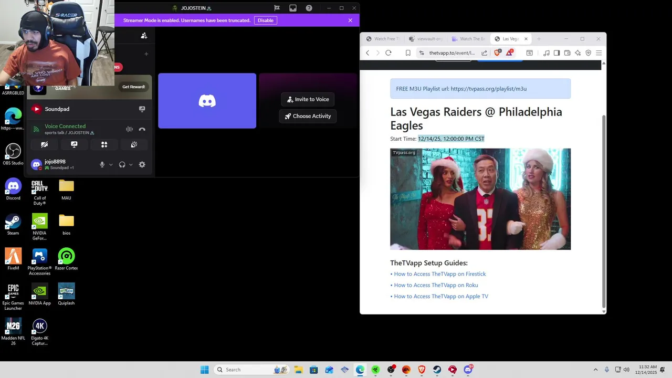
Task: Open site settings icon in address bar
Action: pyautogui.click(x=421, y=53)
